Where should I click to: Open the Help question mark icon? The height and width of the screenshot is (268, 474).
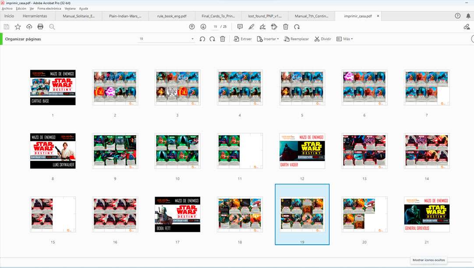click(x=458, y=16)
